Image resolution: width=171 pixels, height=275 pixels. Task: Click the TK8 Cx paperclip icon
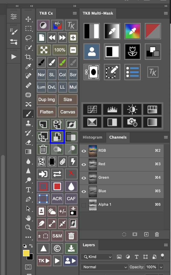[63, 161]
